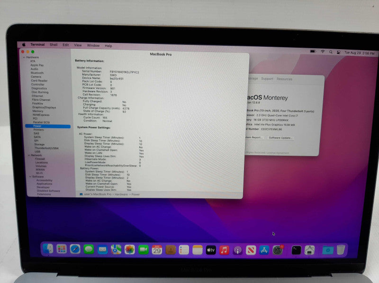Select Power in sidebar

point(48,126)
